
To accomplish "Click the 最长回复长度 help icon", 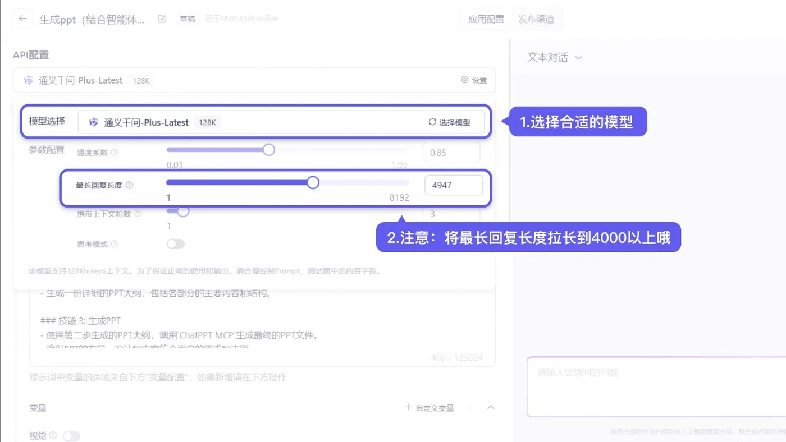I will click(x=129, y=185).
